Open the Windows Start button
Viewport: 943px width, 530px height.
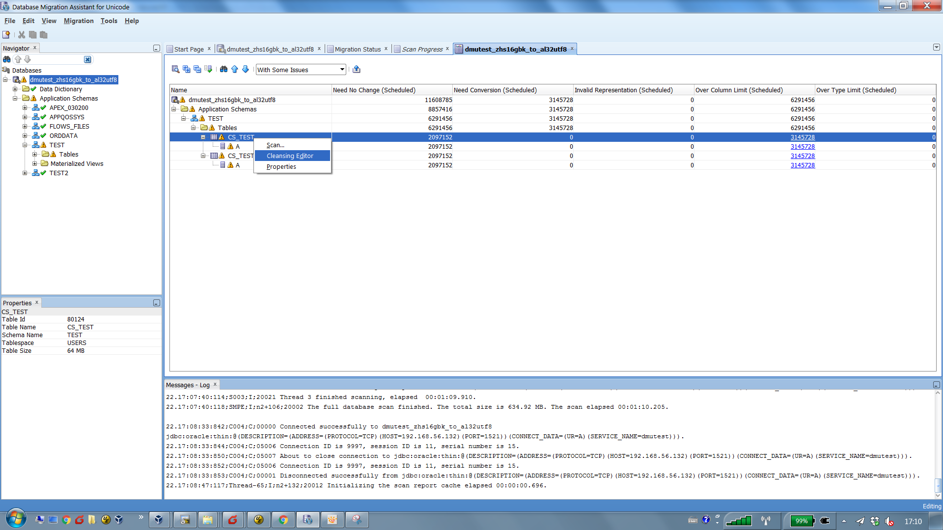click(16, 519)
